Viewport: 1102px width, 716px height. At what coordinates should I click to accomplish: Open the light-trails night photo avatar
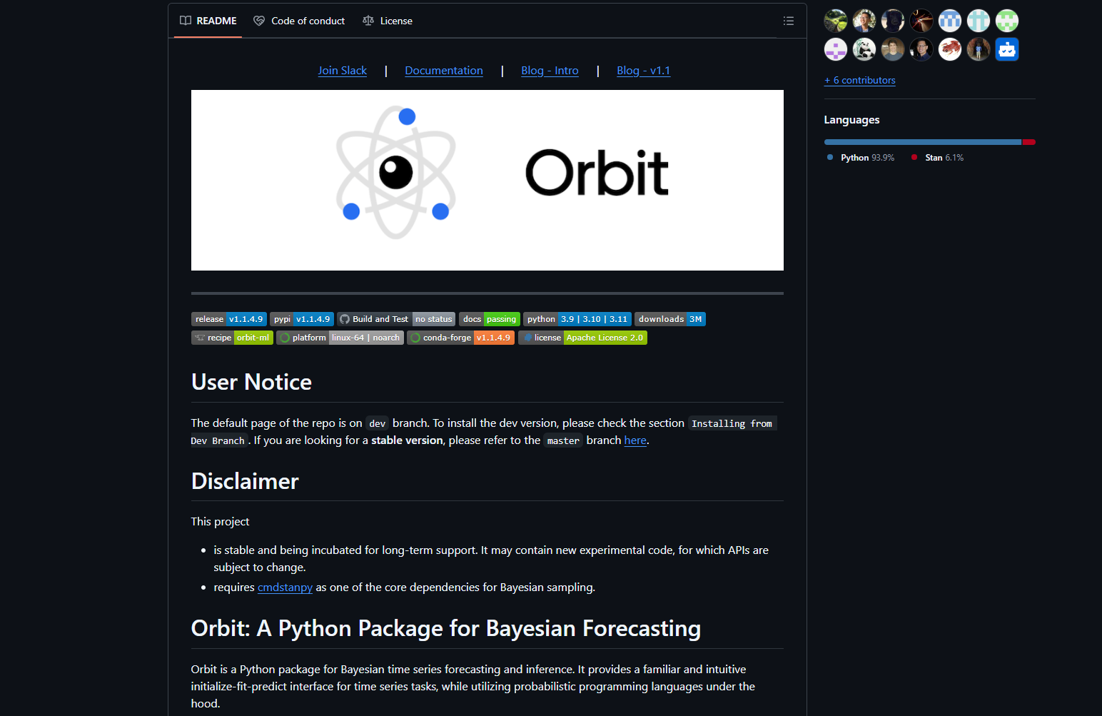[921, 21]
